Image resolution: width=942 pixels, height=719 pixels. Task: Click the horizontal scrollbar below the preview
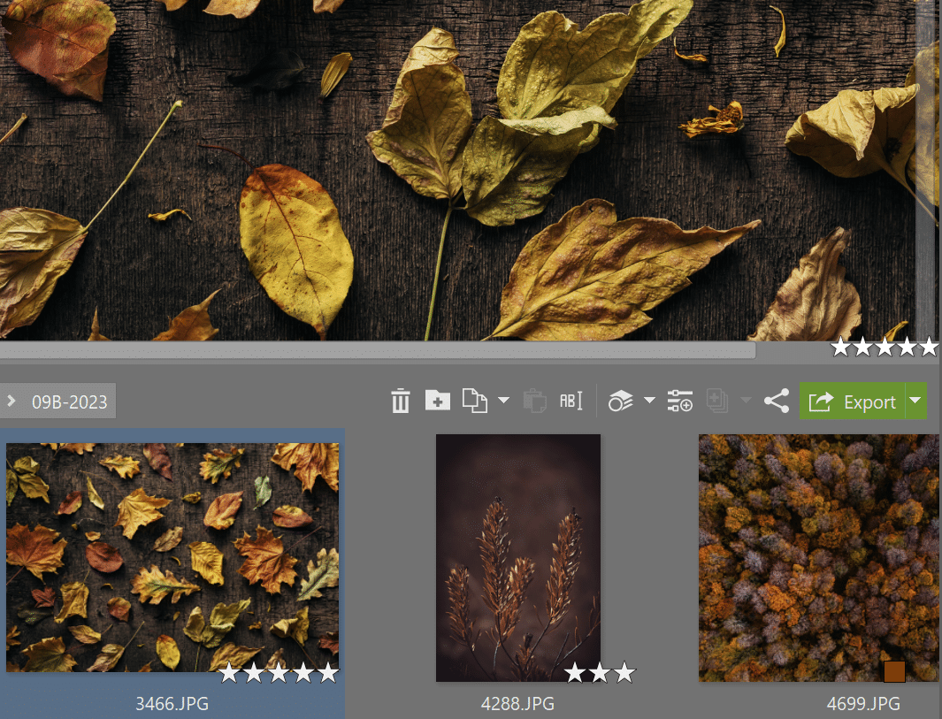(377, 350)
